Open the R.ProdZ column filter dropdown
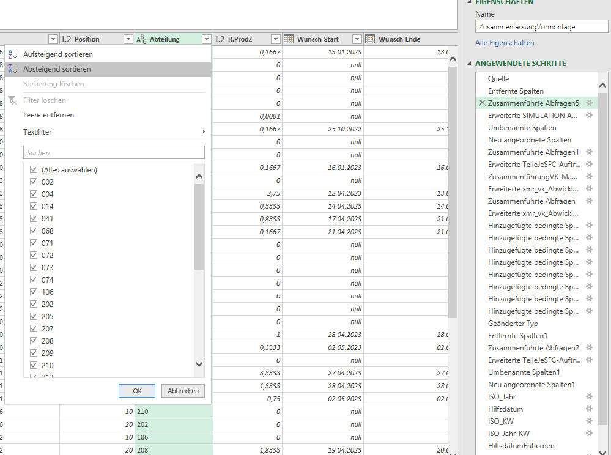Image resolution: width=611 pixels, height=455 pixels. [275, 39]
